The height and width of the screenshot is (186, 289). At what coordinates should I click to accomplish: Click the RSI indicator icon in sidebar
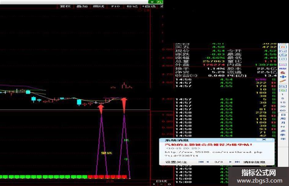[283, 69]
